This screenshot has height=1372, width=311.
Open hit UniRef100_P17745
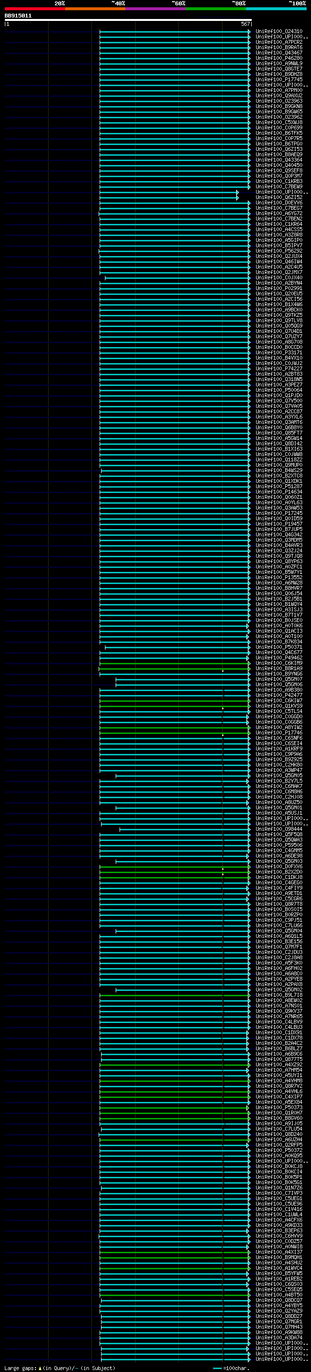279,79
